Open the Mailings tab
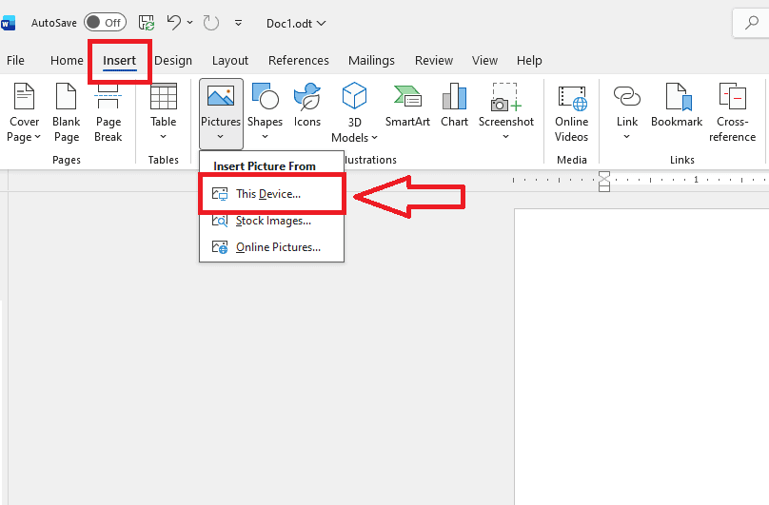Screen dimensions: 769x505 pyautogui.click(x=371, y=60)
